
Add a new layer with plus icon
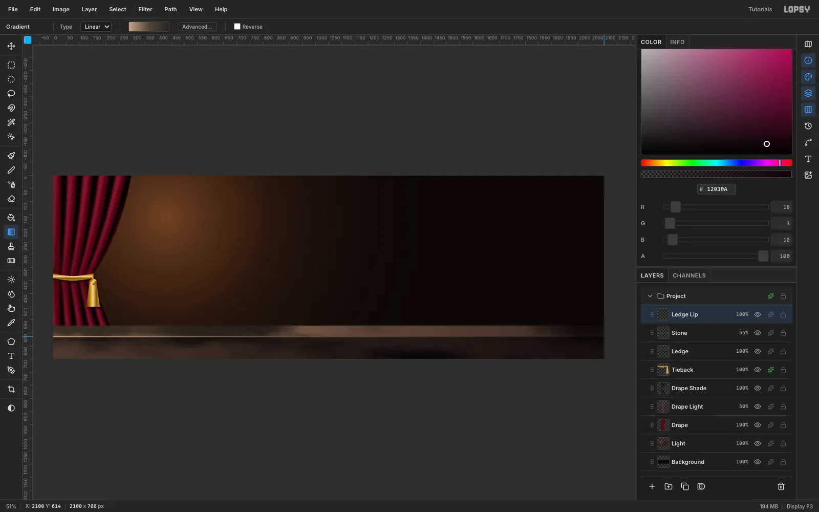[x=652, y=486]
